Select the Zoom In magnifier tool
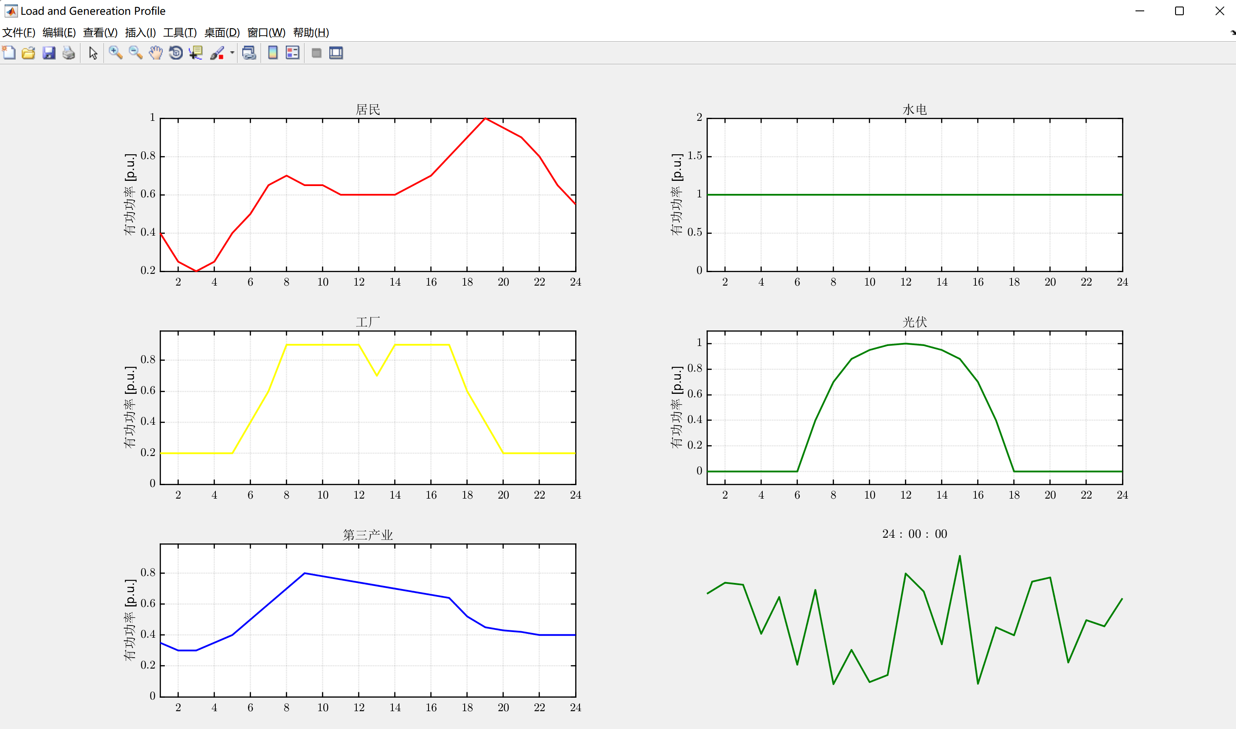Image resolution: width=1236 pixels, height=729 pixels. (x=116, y=53)
